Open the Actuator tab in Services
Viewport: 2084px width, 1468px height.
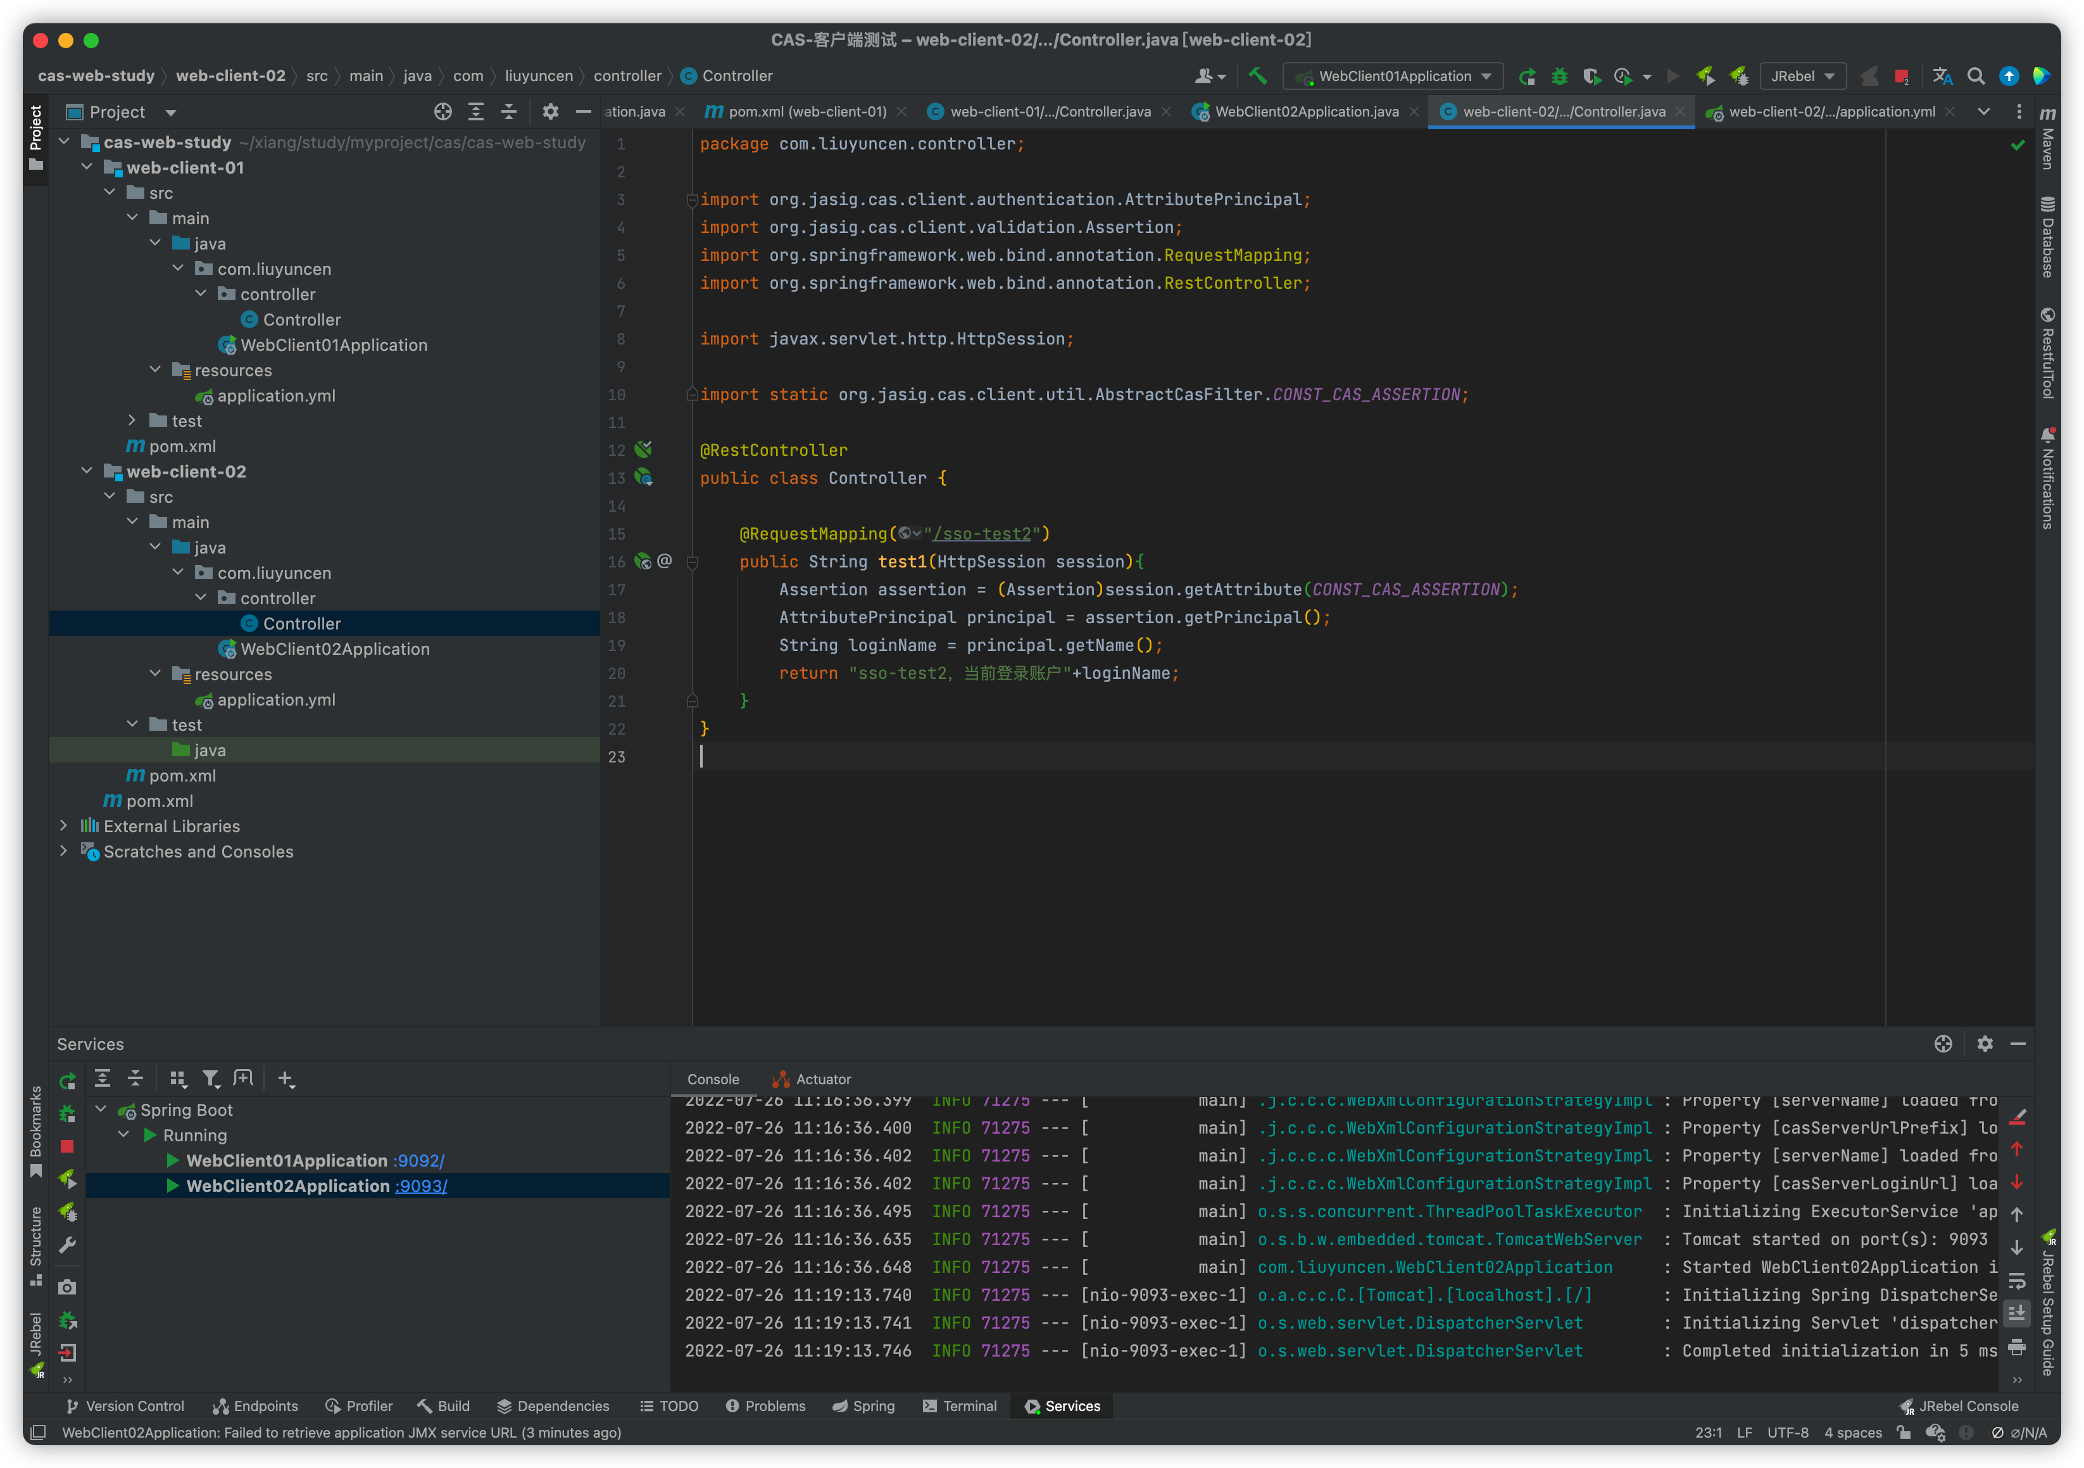point(822,1079)
